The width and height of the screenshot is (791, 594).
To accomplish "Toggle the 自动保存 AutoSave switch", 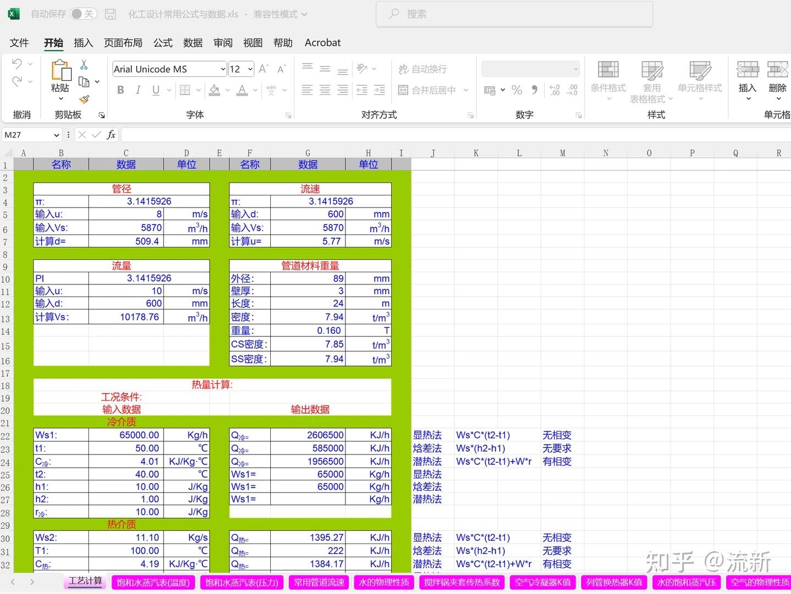I will click(x=83, y=14).
